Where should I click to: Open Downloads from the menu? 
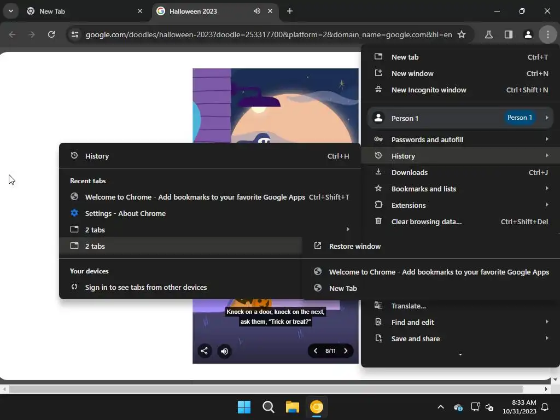(x=460, y=172)
